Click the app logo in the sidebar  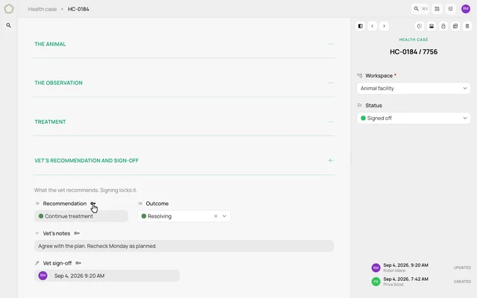click(x=9, y=9)
